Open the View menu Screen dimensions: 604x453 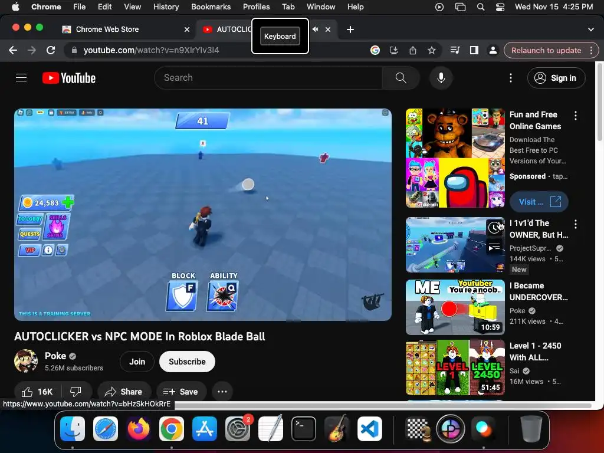[x=132, y=6]
